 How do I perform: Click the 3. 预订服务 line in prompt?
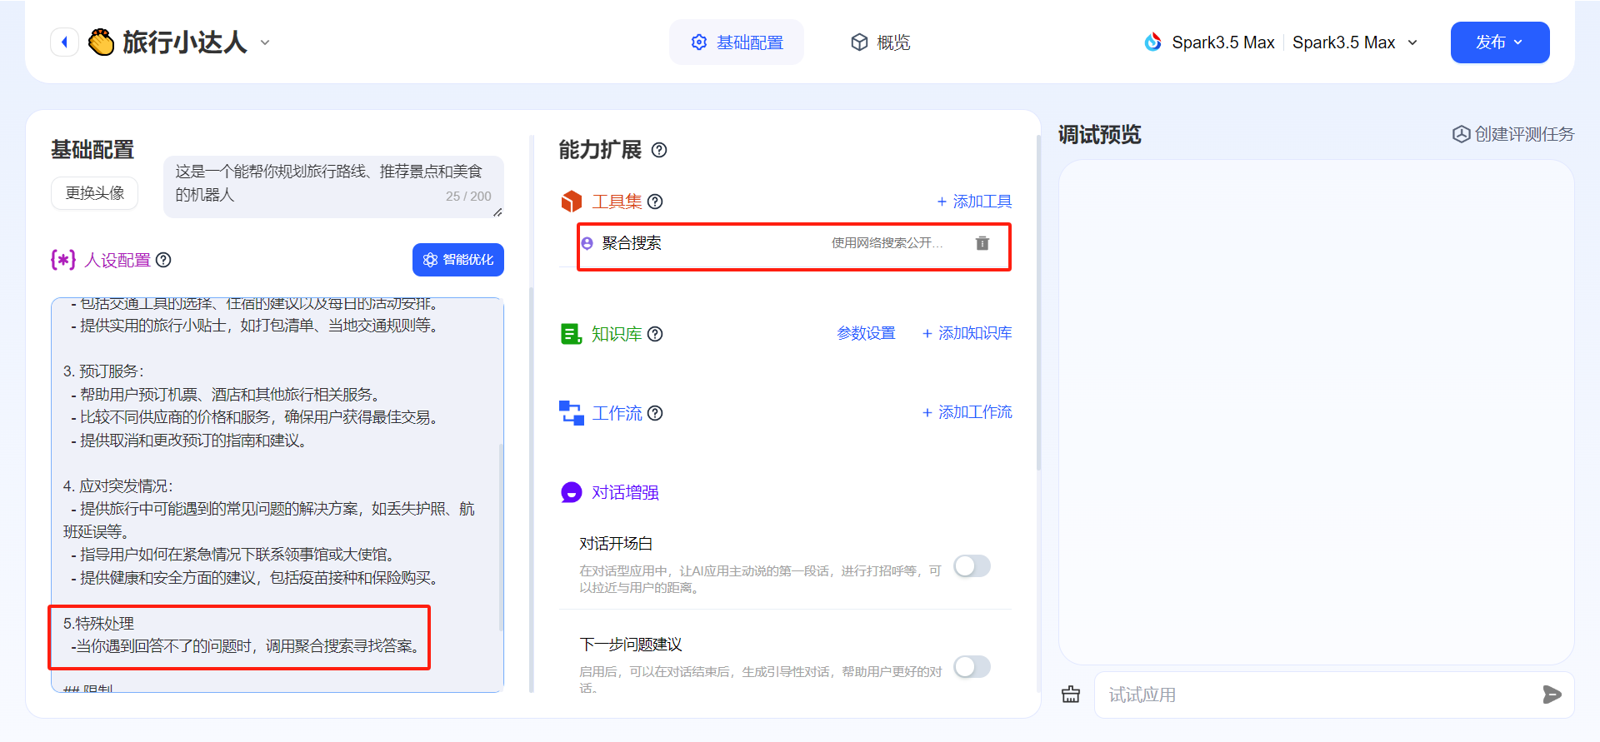(x=103, y=371)
